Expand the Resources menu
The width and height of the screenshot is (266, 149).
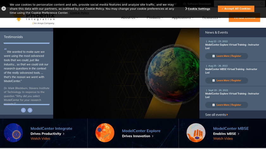pyautogui.click(x=212, y=18)
